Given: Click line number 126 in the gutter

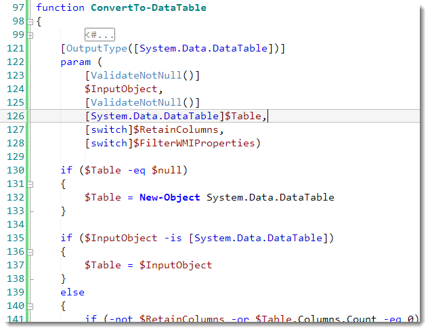Looking at the screenshot, I should [x=16, y=116].
